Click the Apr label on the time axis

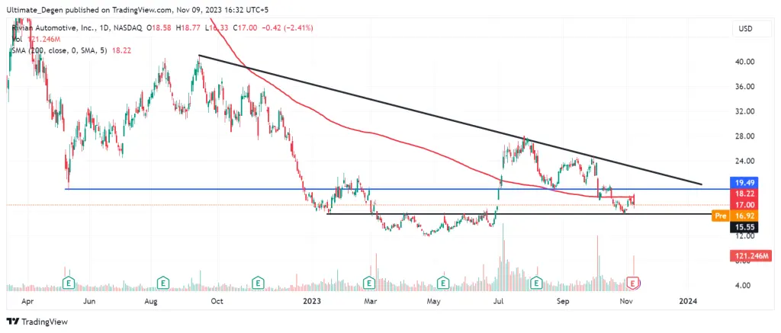(x=29, y=301)
